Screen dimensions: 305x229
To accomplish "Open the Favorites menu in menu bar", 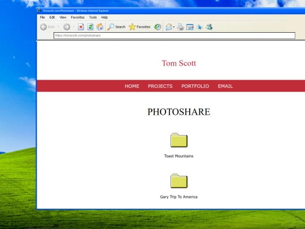I will click(x=77, y=18).
